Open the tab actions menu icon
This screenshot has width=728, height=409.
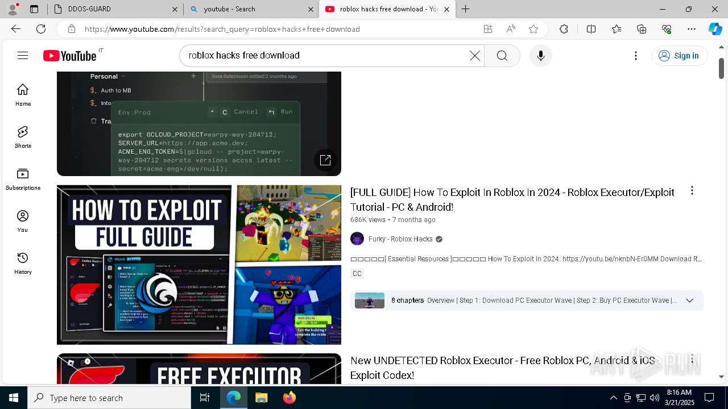[34, 9]
